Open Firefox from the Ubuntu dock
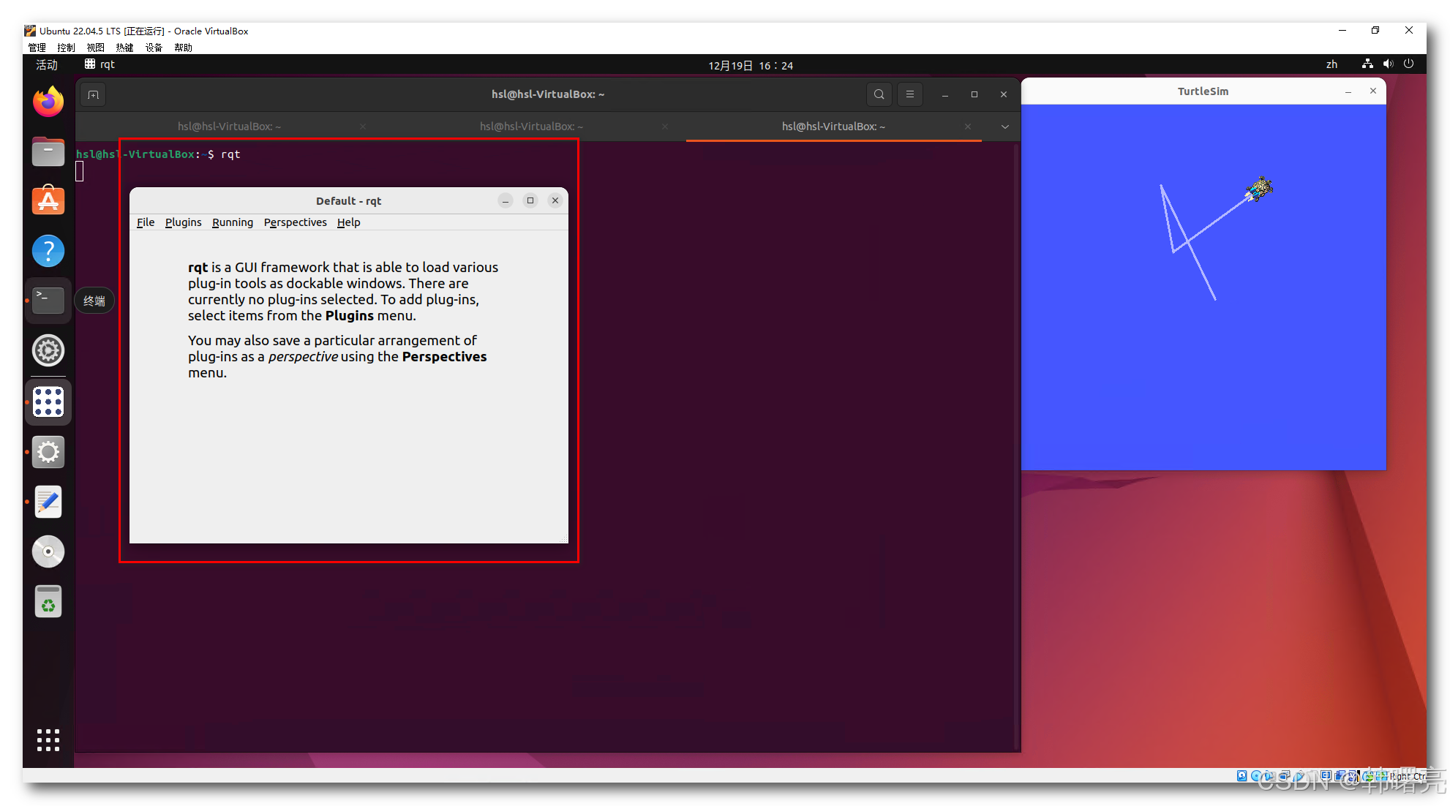 (x=48, y=102)
